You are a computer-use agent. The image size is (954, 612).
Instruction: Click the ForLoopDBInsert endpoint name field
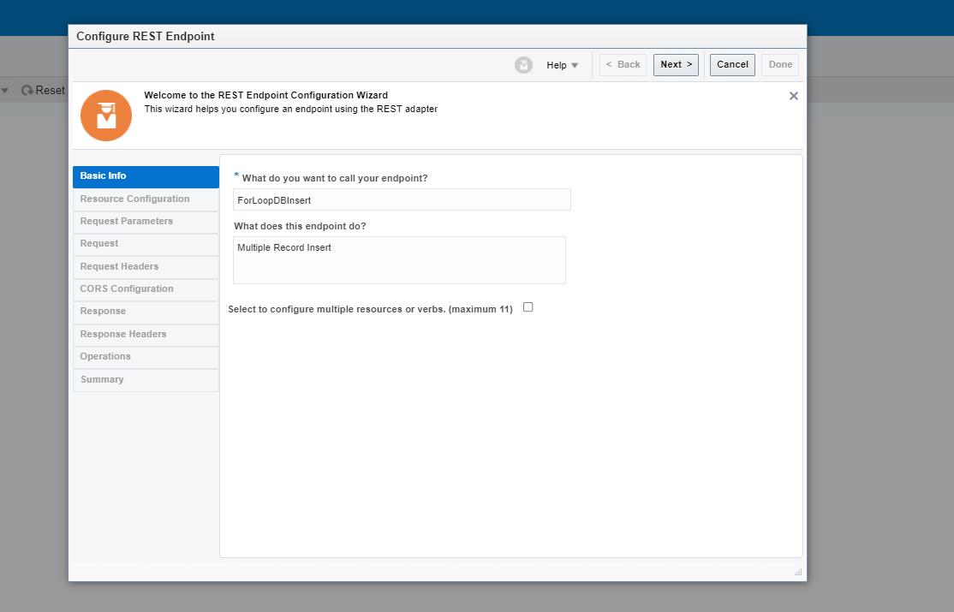402,199
